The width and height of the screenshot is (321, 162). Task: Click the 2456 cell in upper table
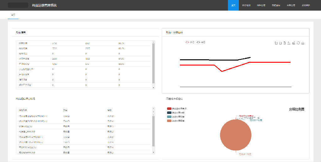[x=55, y=59]
